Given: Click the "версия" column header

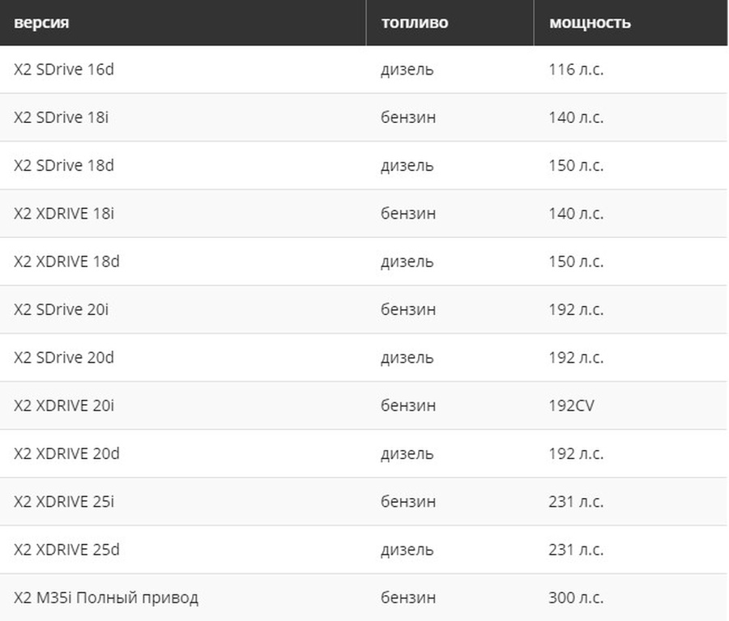Looking at the screenshot, I should tap(41, 23).
